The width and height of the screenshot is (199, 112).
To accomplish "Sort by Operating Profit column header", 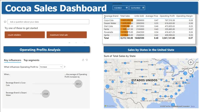I will (167, 16).
